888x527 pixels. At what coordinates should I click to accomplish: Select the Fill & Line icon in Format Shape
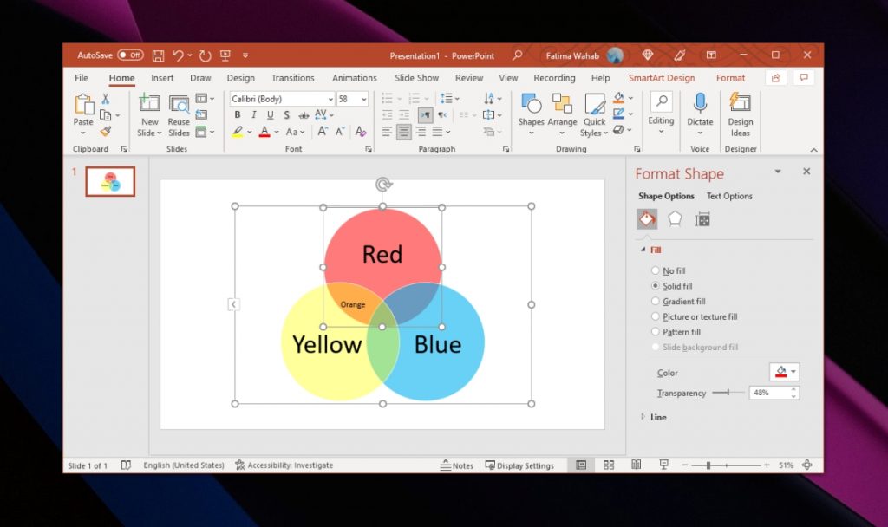(x=646, y=218)
